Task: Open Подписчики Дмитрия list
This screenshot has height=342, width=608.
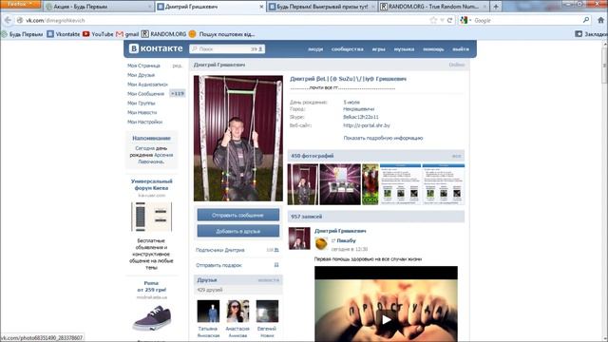Action: (x=220, y=250)
